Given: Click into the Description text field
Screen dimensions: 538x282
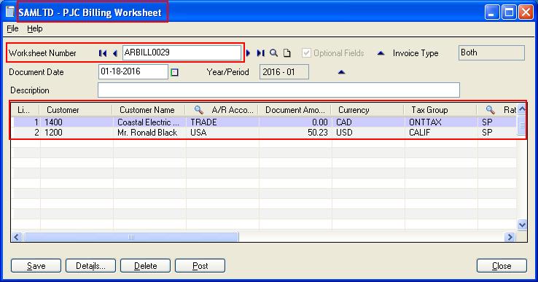Looking at the screenshot, I should coord(278,90).
